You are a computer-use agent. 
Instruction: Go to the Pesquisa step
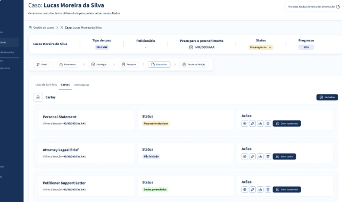[129, 65]
